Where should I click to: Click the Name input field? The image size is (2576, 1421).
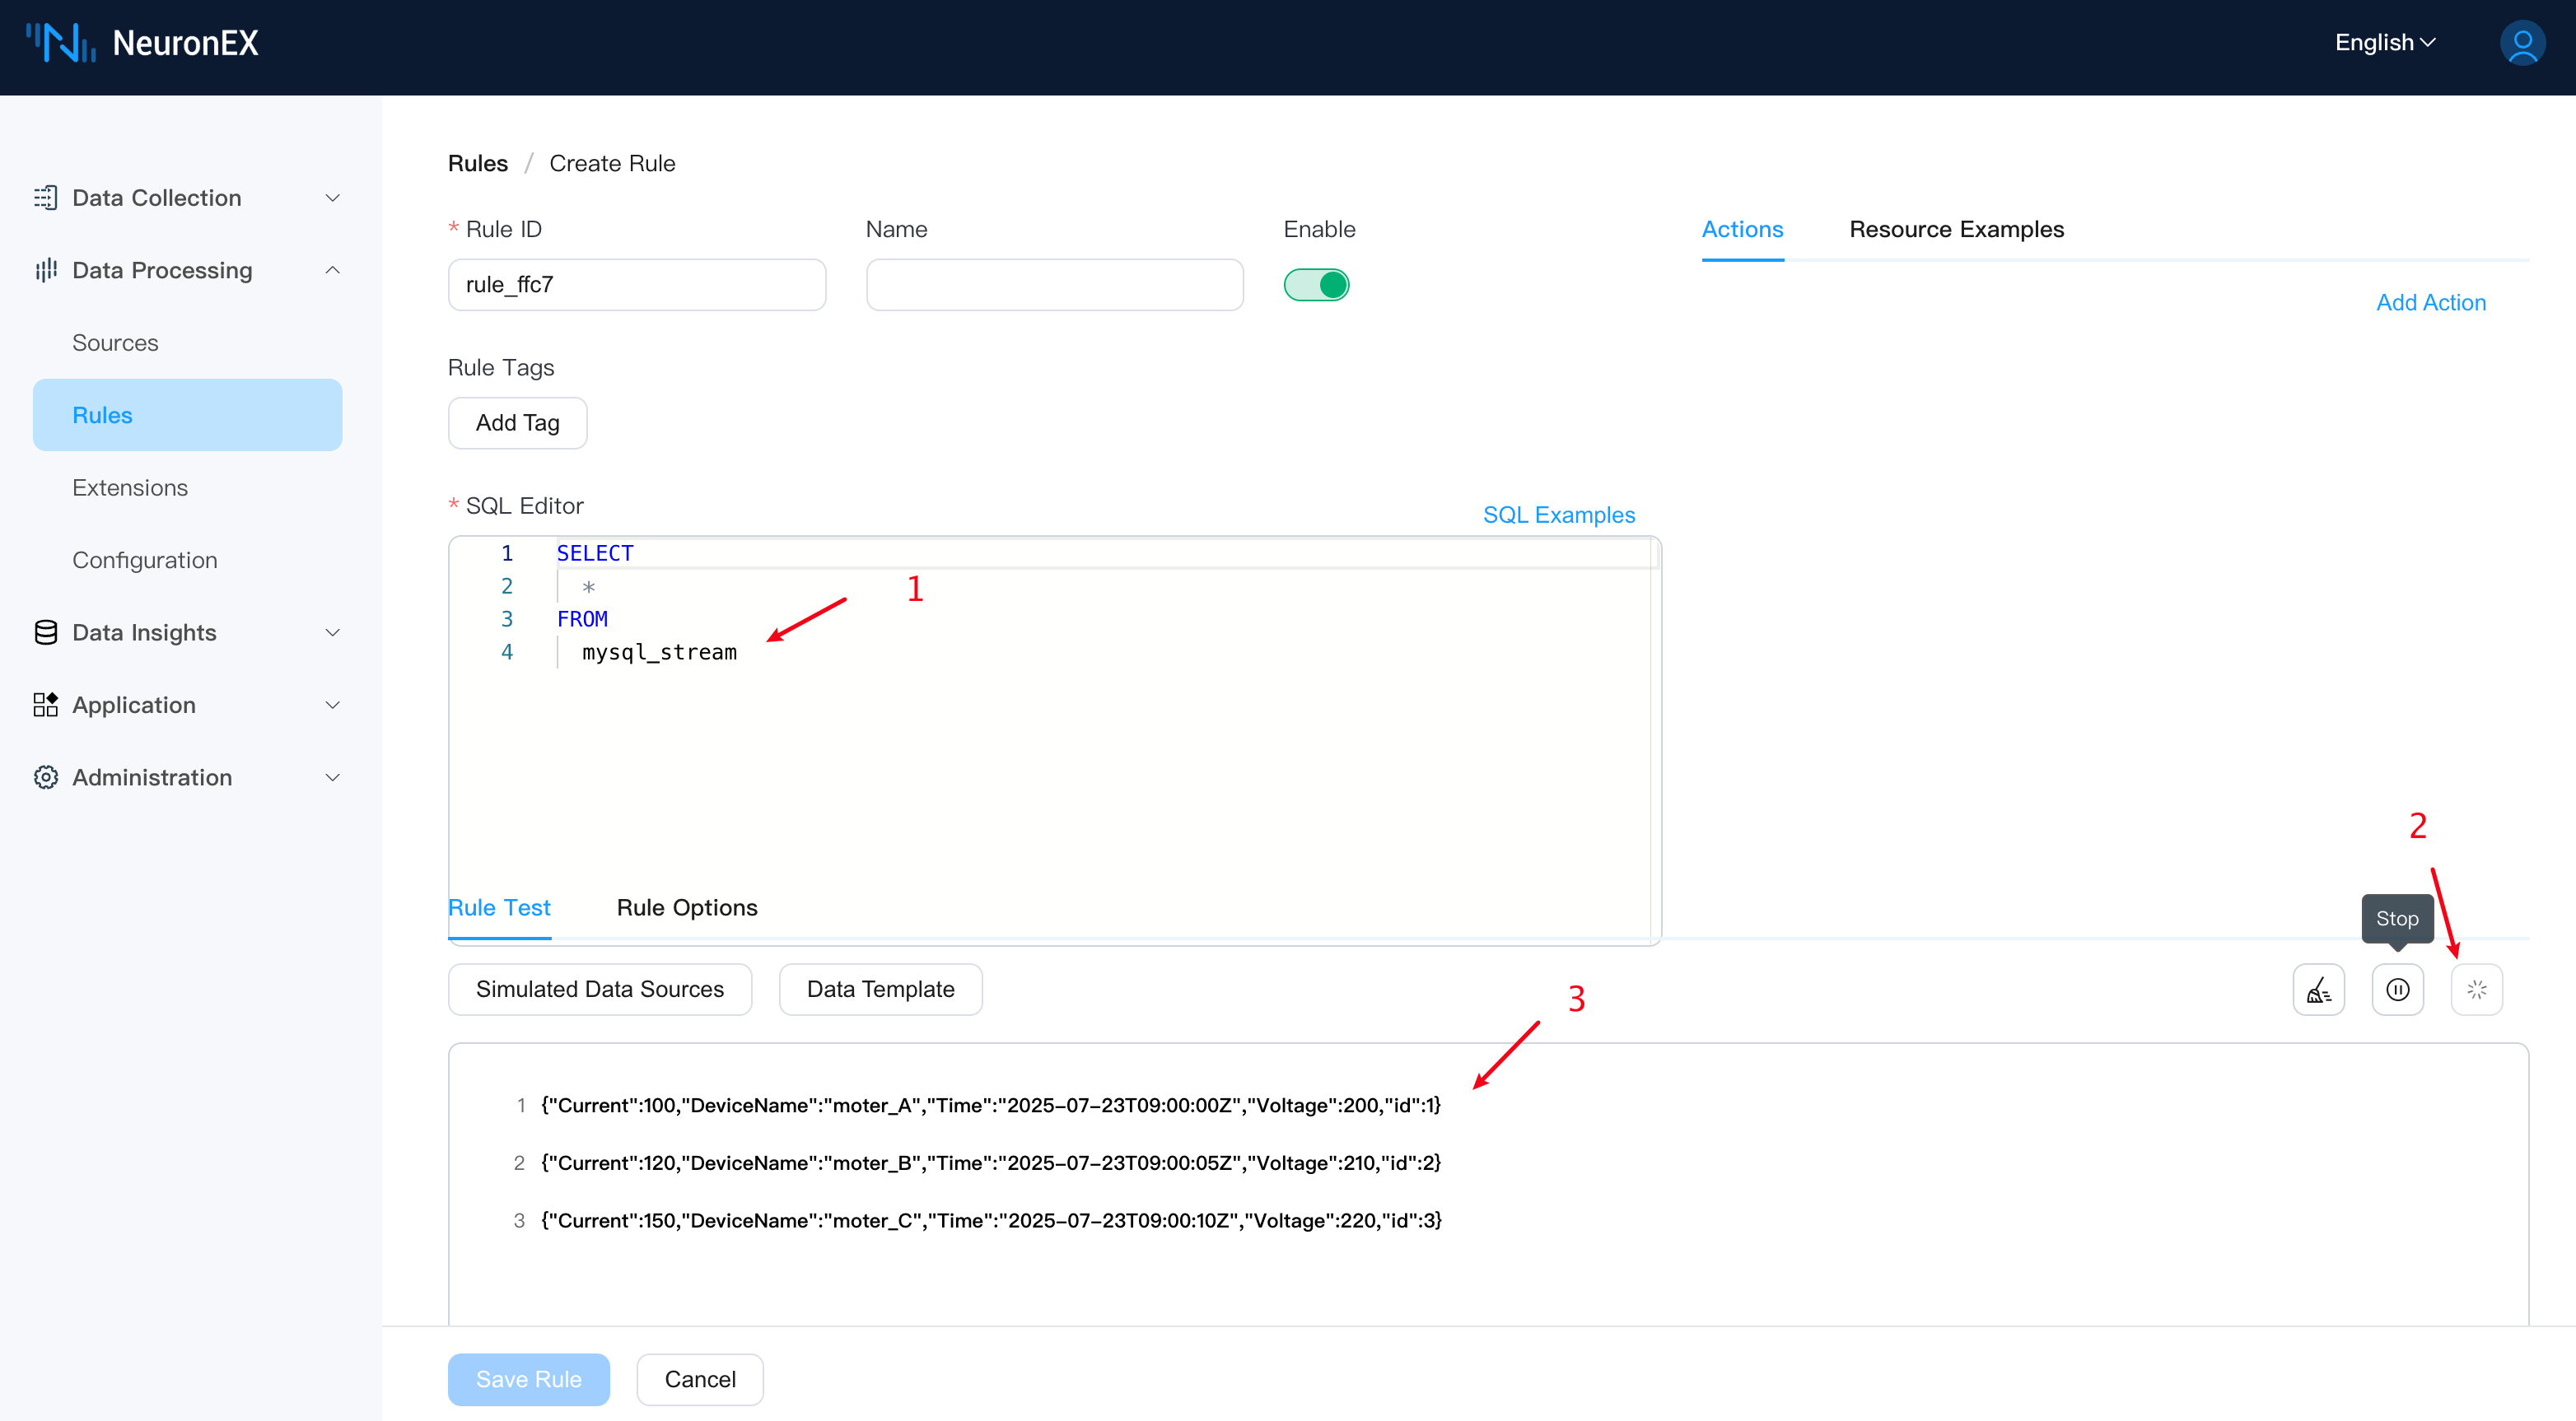click(x=1054, y=285)
